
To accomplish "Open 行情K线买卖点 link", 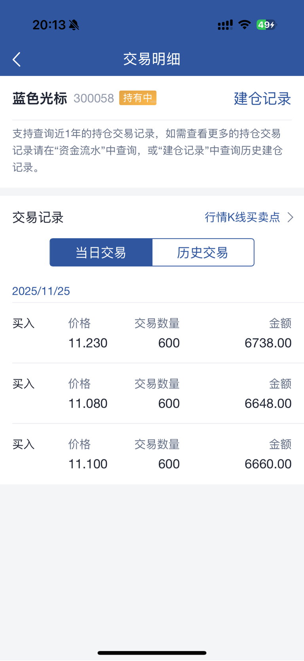I will click(242, 217).
